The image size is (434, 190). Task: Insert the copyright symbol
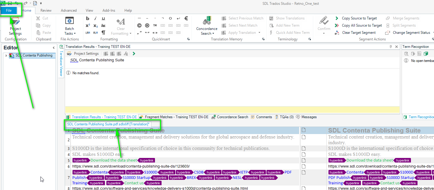(139, 25)
